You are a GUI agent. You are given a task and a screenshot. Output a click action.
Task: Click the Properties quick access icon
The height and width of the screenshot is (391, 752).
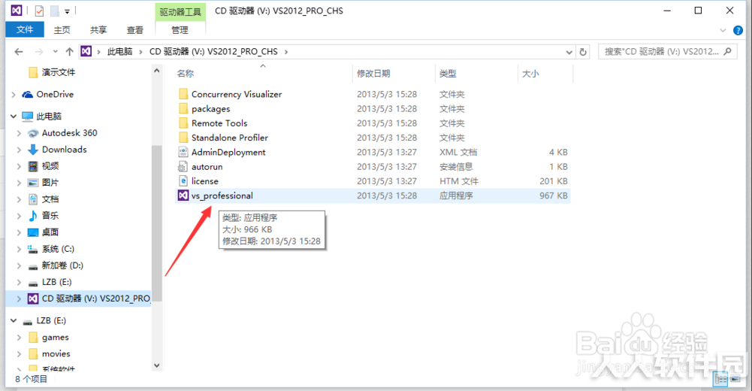39,11
